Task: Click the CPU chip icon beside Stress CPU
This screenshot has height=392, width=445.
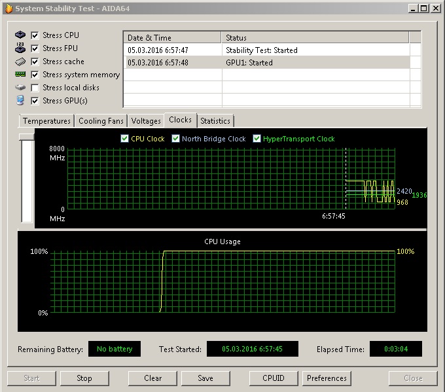Action: [x=20, y=35]
